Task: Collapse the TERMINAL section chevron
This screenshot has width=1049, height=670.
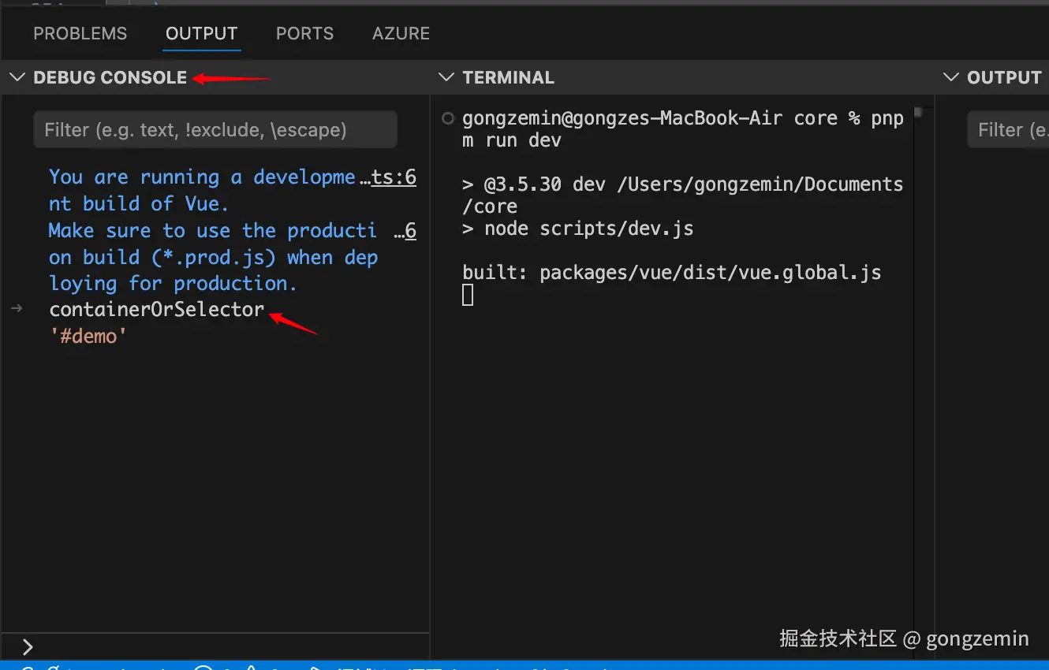Action: point(446,77)
